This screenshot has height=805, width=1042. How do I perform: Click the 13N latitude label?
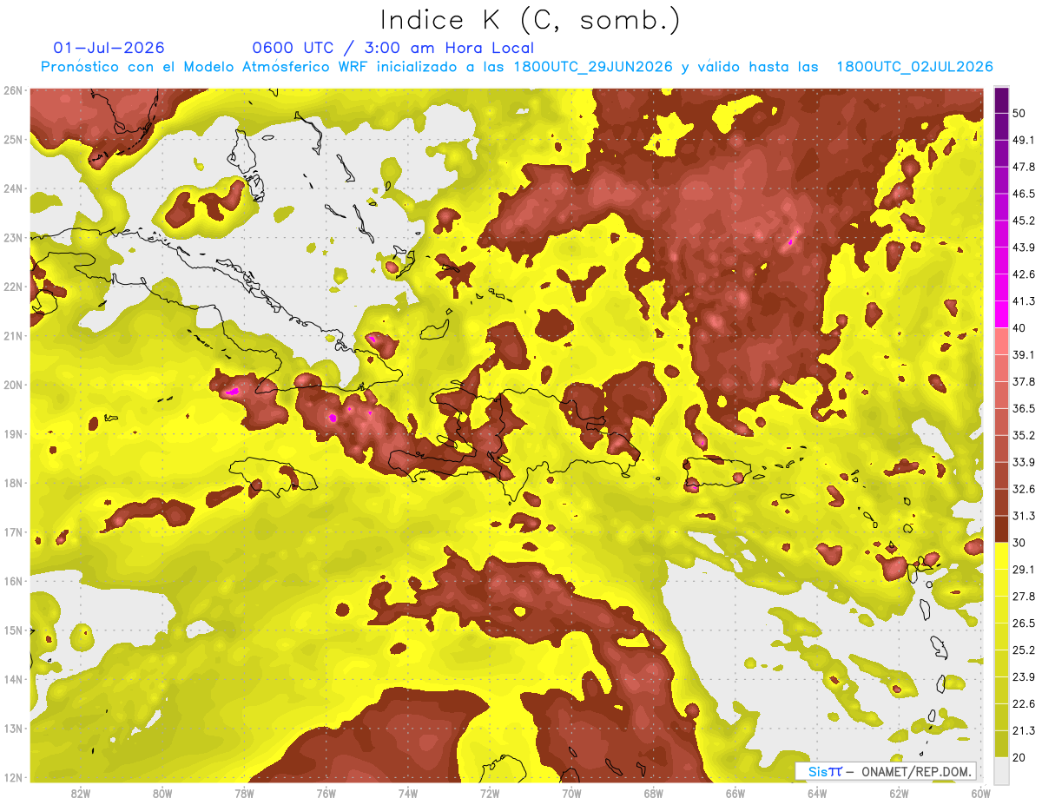(x=12, y=728)
